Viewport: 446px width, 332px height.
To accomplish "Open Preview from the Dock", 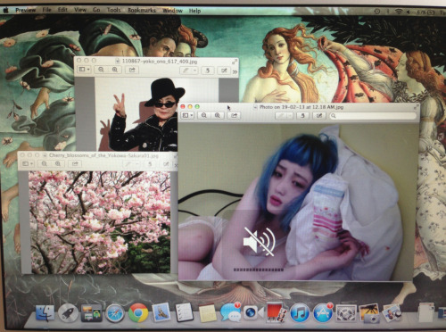I will pyautogui.click(x=392, y=313).
